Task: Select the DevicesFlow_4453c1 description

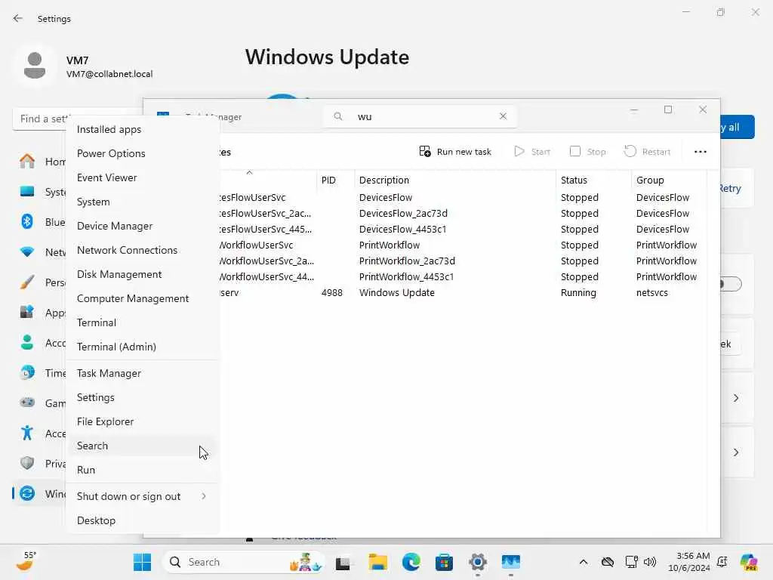Action: coord(403,229)
